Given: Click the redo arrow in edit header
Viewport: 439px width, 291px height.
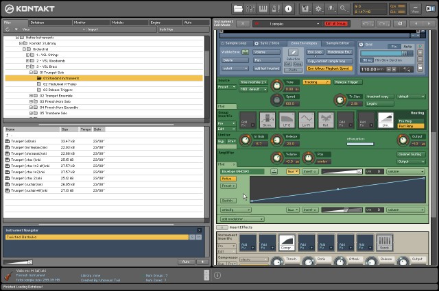Looking at the screenshot, I should (383, 24).
